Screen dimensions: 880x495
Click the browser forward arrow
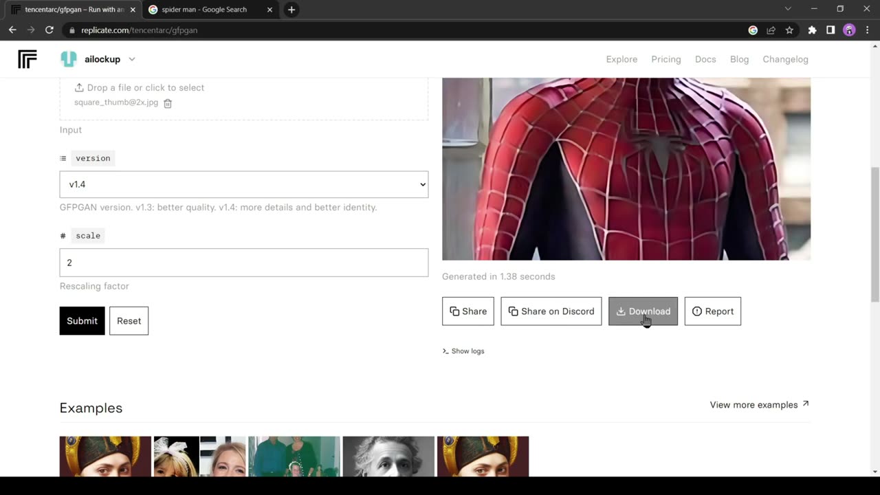pos(31,30)
